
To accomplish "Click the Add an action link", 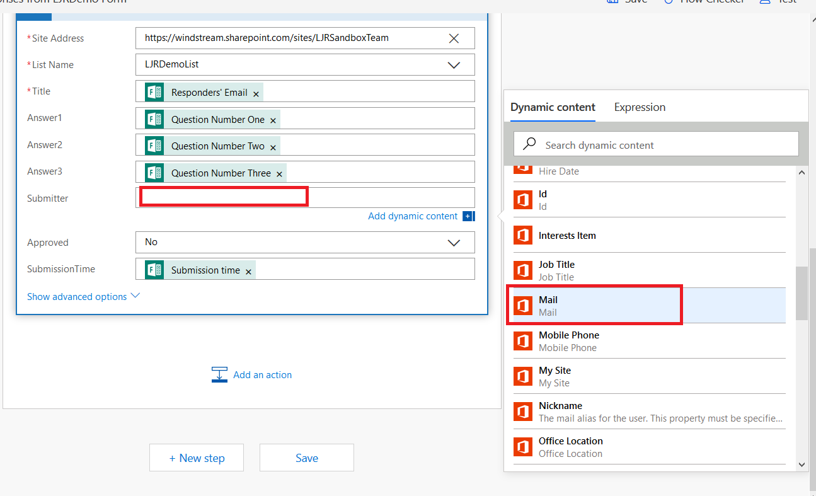I will click(x=262, y=374).
